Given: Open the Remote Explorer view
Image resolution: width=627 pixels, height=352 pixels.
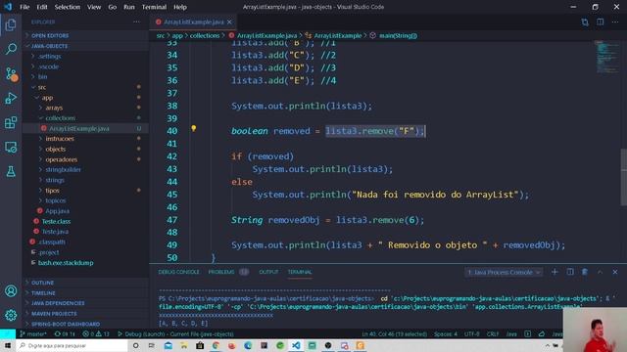Looking at the screenshot, I should (x=11, y=148).
